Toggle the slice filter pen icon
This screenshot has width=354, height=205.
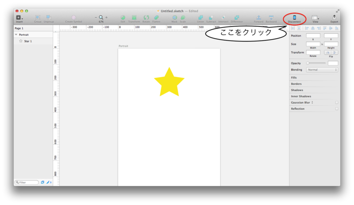point(49,182)
